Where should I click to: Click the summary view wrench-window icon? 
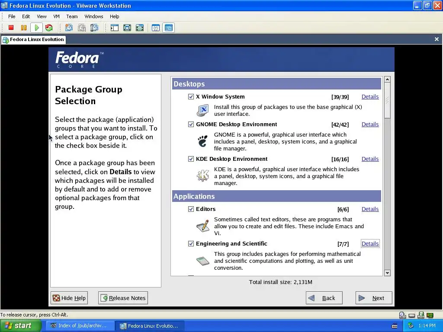point(156,28)
